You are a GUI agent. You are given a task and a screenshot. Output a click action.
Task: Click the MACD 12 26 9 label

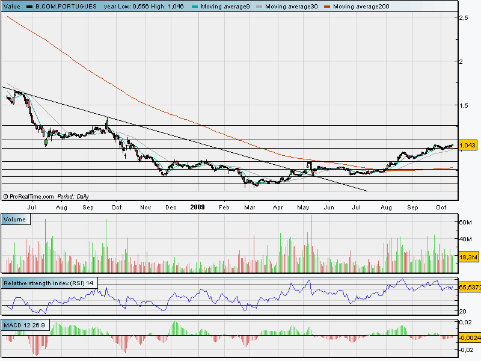[24, 325]
